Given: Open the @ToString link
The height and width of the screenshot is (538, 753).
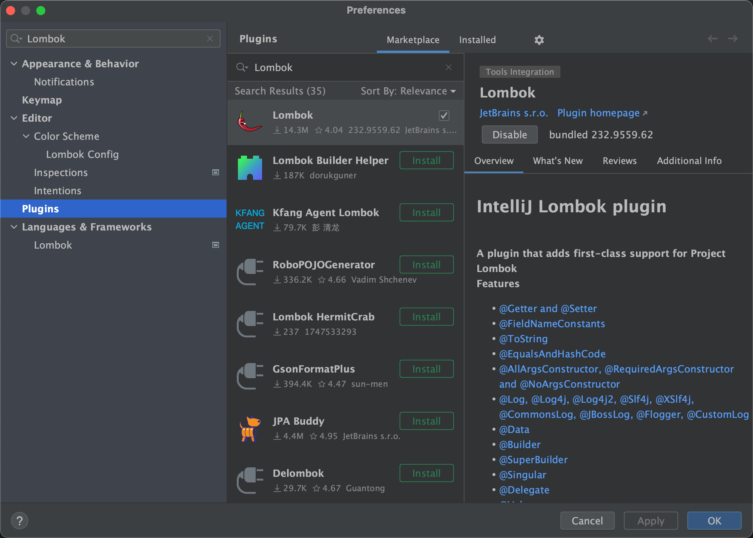Looking at the screenshot, I should 523,339.
